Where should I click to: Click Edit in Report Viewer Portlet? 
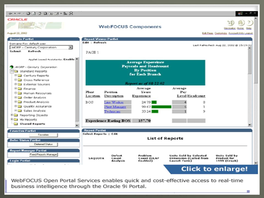(86, 43)
